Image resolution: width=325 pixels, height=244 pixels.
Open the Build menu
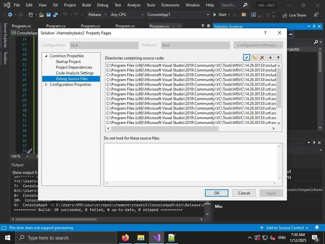click(86, 5)
